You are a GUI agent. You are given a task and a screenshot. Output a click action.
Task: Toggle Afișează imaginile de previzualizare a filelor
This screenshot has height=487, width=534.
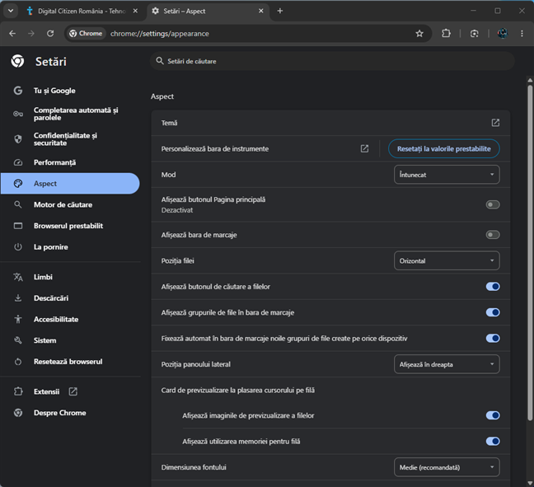(493, 415)
